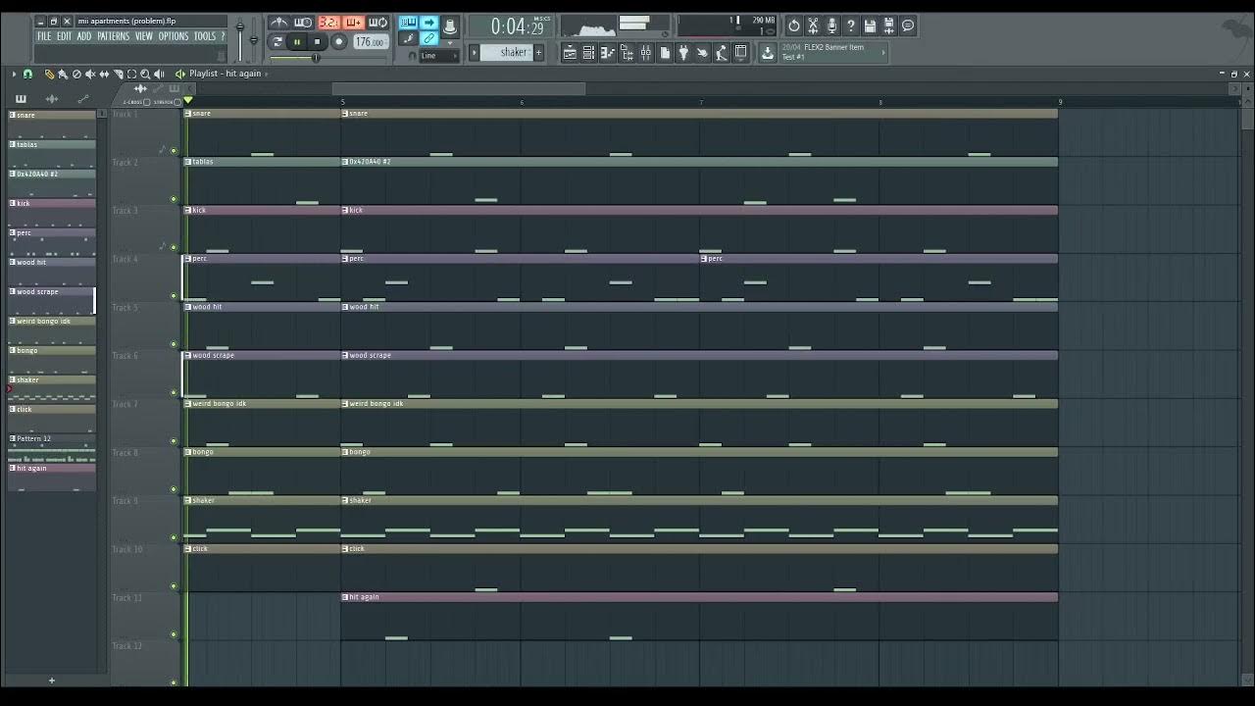This screenshot has width=1255, height=706.
Task: Open the Piano roll icon
Action: (607, 53)
